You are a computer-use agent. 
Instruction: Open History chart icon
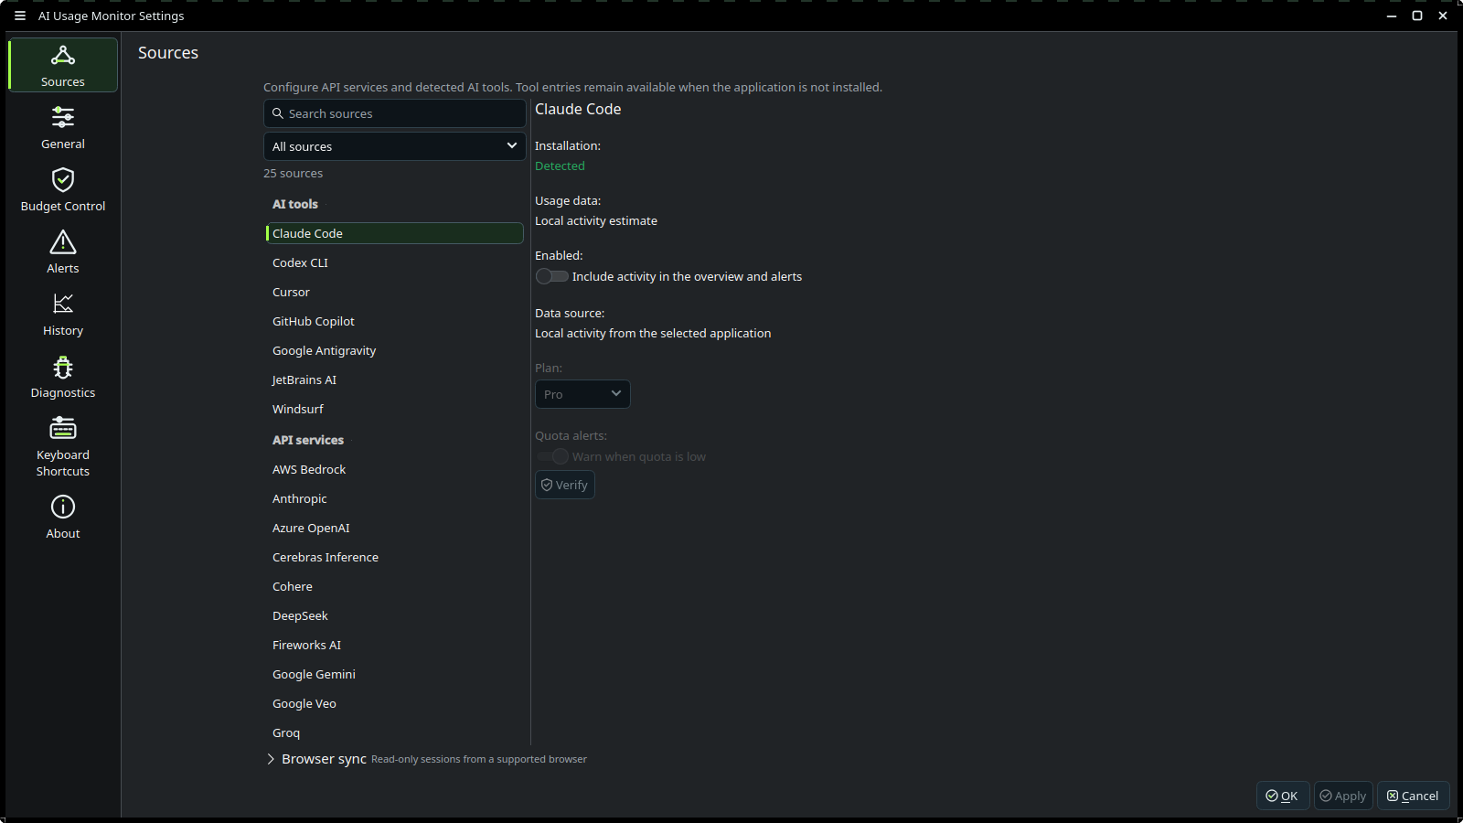pos(63,304)
